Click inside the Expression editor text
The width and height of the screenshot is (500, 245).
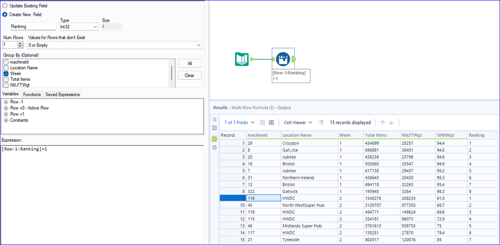24,149
